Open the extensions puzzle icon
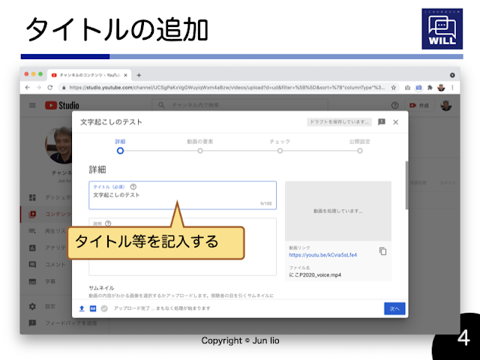 (x=430, y=88)
